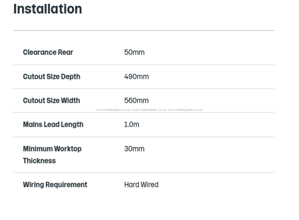299x220 pixels.
Task: Select the Cutout Size Depth label
Action: tap(52, 77)
